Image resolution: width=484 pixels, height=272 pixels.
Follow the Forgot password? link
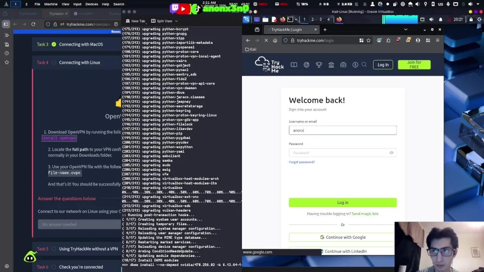pyautogui.click(x=302, y=162)
